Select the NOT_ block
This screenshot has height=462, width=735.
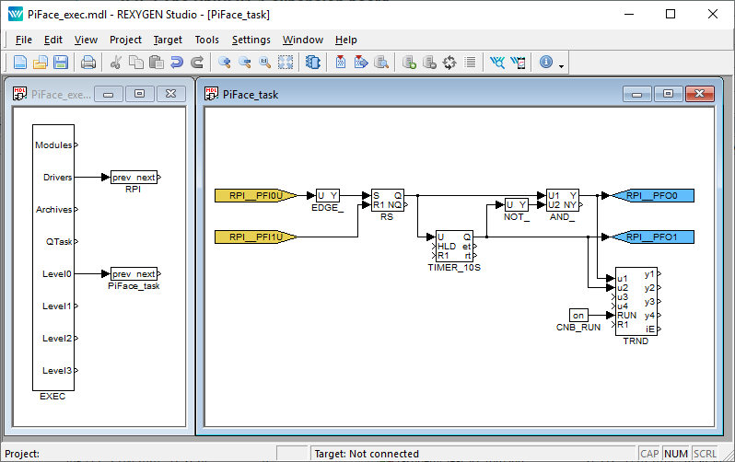coord(517,204)
